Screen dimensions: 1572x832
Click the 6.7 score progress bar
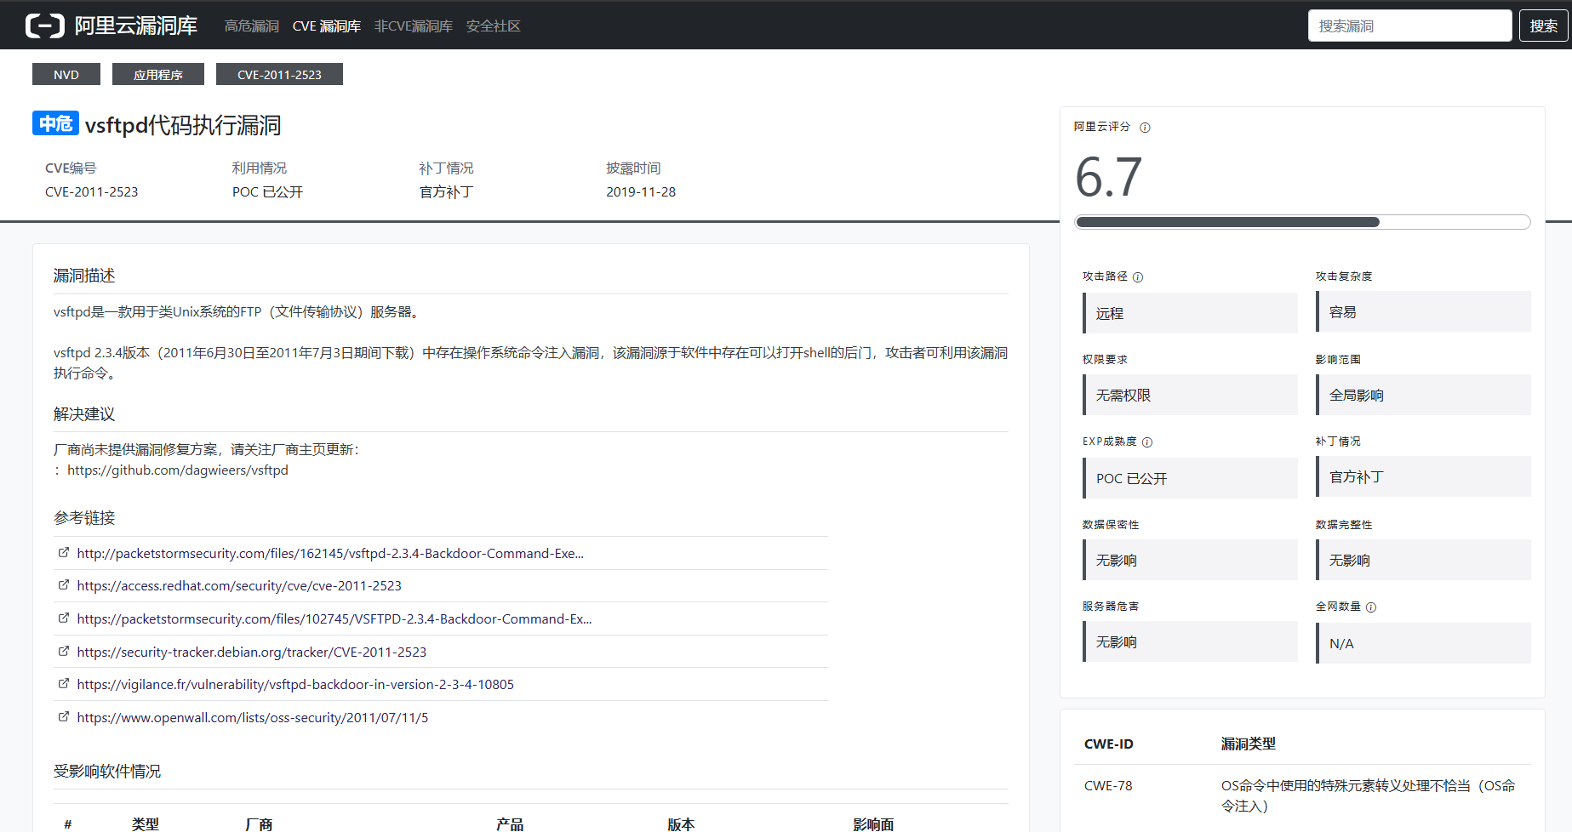1302,222
